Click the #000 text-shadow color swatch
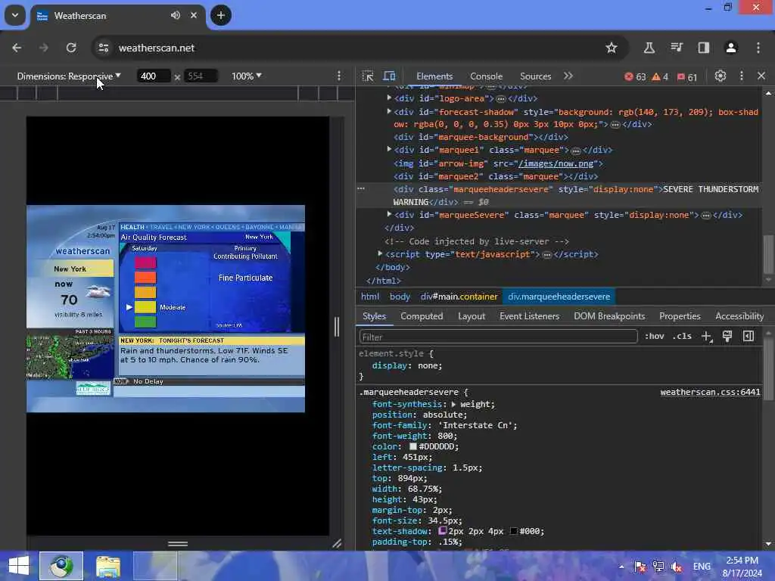 tap(514, 531)
